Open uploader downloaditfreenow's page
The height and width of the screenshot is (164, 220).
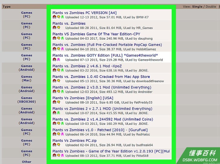(150, 81)
